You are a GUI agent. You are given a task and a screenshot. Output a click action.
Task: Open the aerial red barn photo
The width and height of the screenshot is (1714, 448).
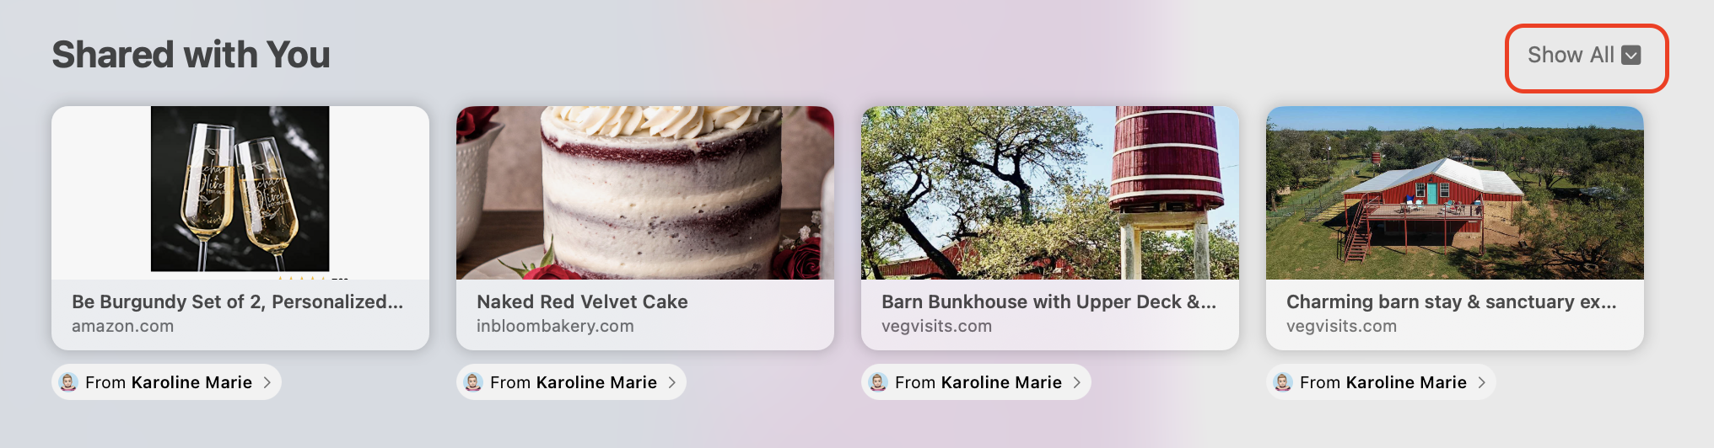pos(1455,192)
